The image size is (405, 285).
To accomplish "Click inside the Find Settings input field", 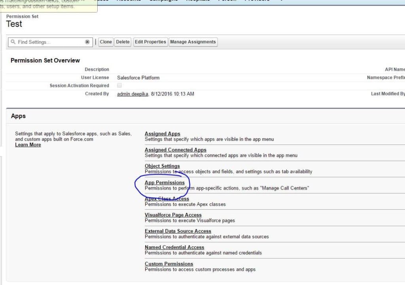I will 47,42.
